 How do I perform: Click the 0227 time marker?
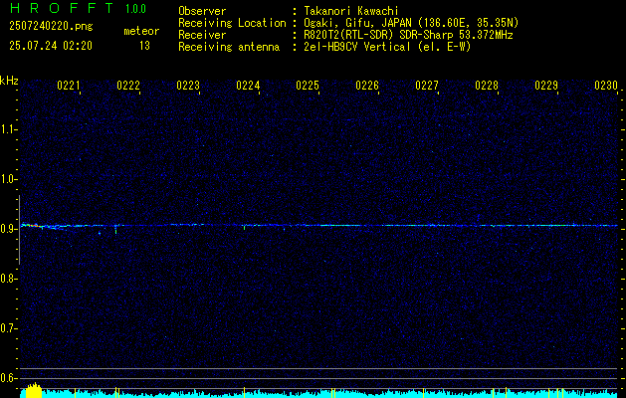427,86
